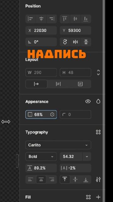Screen dimensions: 113x202
Task: Click the Position section heading
Action: coord(33,6)
